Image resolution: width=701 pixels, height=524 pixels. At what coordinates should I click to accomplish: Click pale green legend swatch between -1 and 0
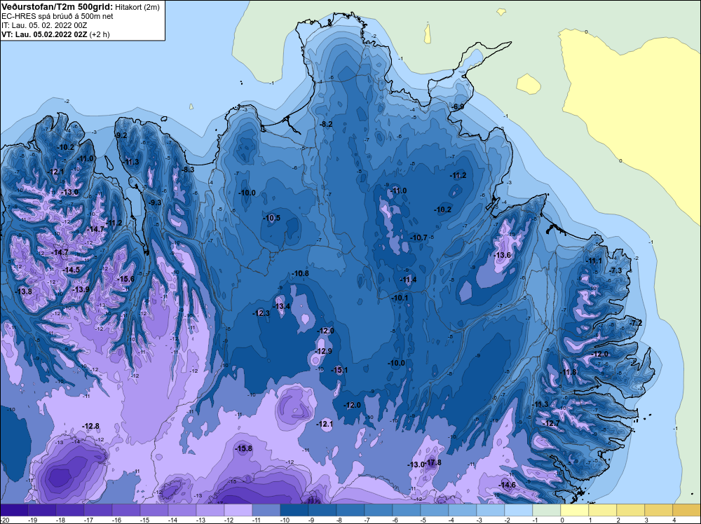[x=547, y=511]
